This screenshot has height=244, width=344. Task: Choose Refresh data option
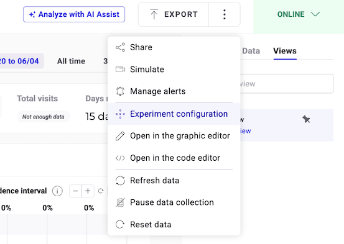(x=174, y=181)
